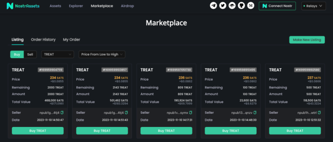Copy seller address npub1v...symx

[x=190, y=113]
